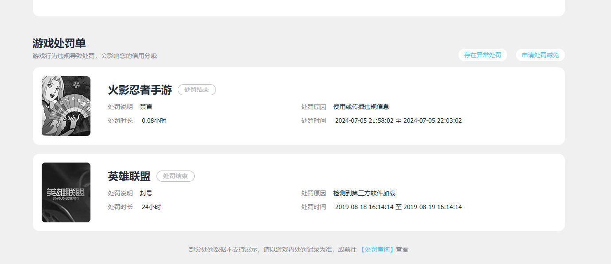Click the 禁言 punishment description text
The image size is (611, 264).
click(147, 107)
